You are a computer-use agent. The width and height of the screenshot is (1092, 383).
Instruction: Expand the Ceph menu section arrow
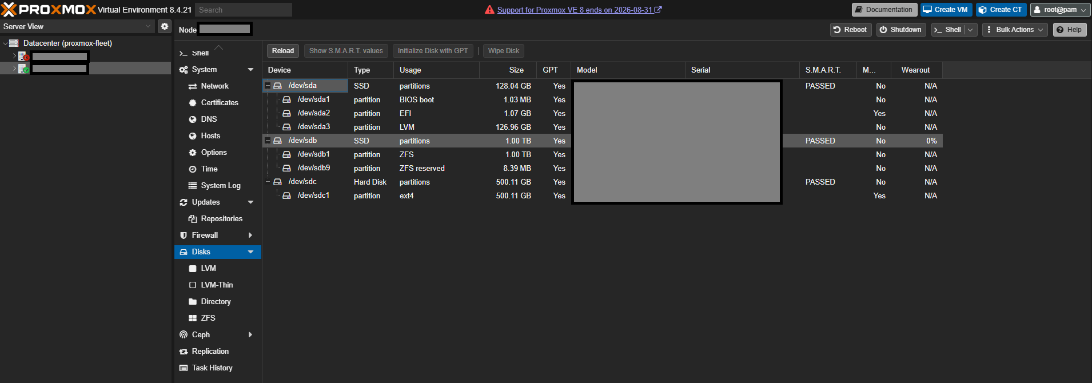(250, 334)
